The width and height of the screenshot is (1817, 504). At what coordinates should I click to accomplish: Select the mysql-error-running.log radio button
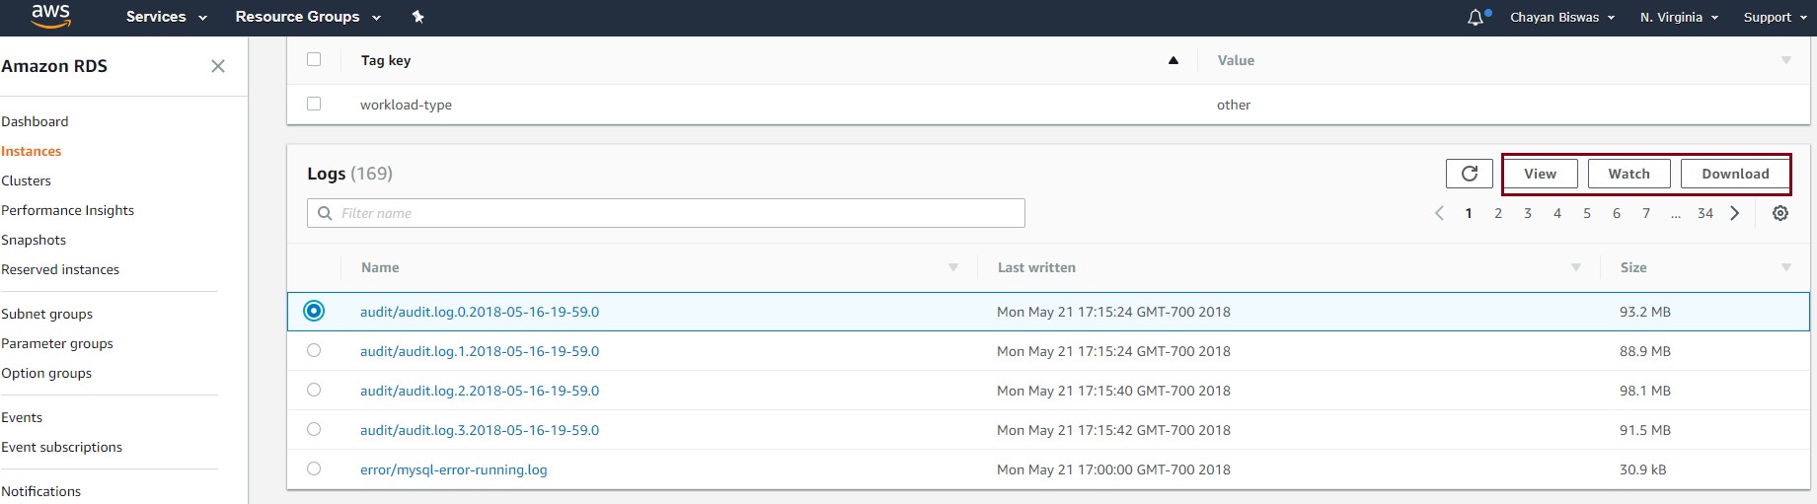point(314,468)
